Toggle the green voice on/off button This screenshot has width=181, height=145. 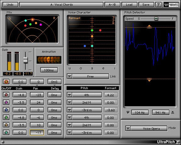[6, 117]
